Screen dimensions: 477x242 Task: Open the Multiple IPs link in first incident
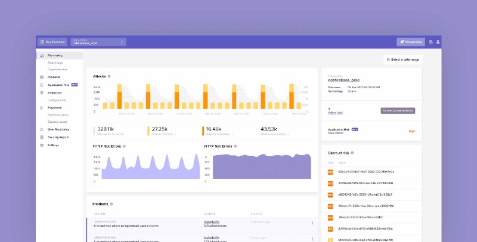tap(212, 222)
